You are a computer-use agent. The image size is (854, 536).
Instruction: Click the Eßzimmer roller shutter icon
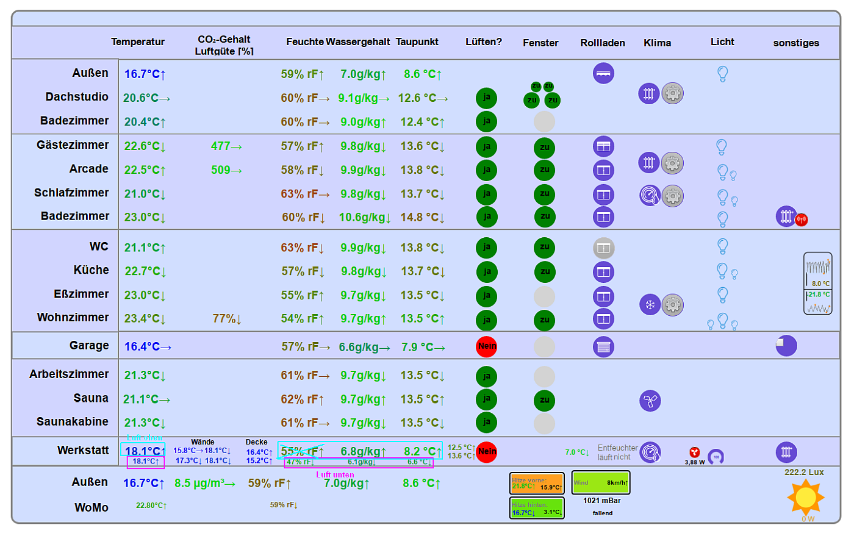pos(603,296)
